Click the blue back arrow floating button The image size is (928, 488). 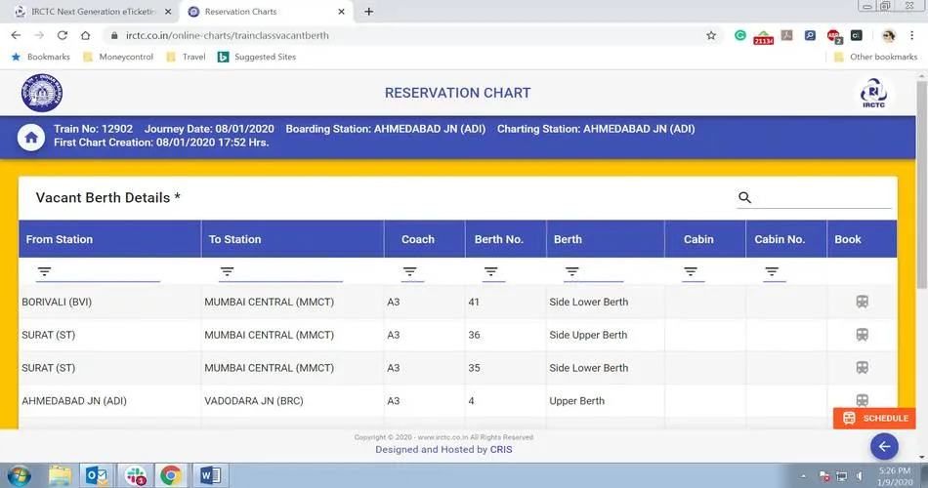tap(884, 446)
